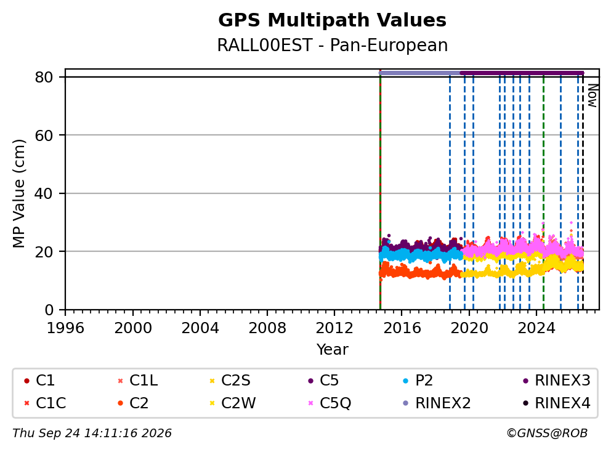
Task: Click the RINEX2 legend entry
Action: [437, 403]
